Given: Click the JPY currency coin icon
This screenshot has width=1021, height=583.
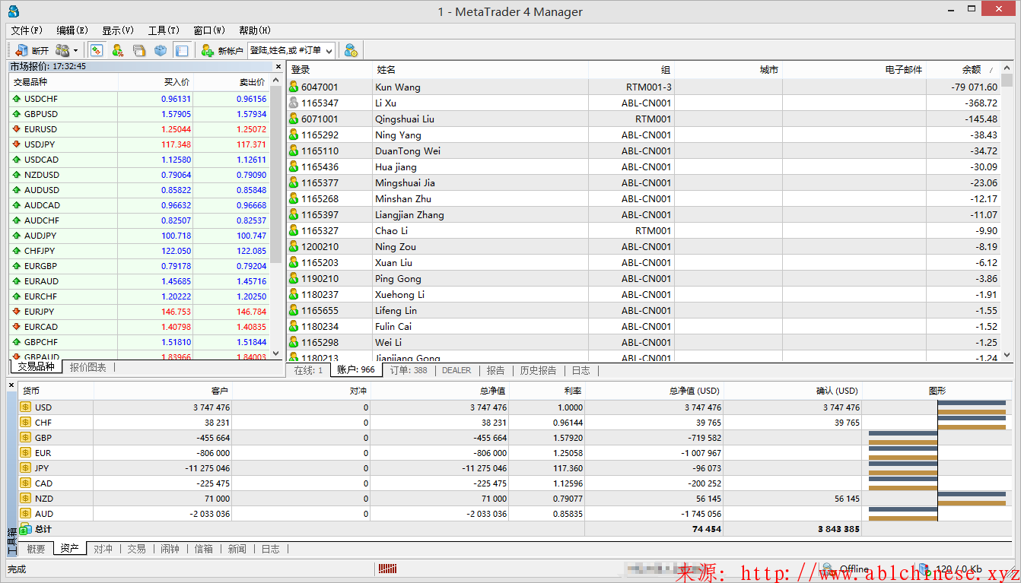Looking at the screenshot, I should (x=25, y=468).
